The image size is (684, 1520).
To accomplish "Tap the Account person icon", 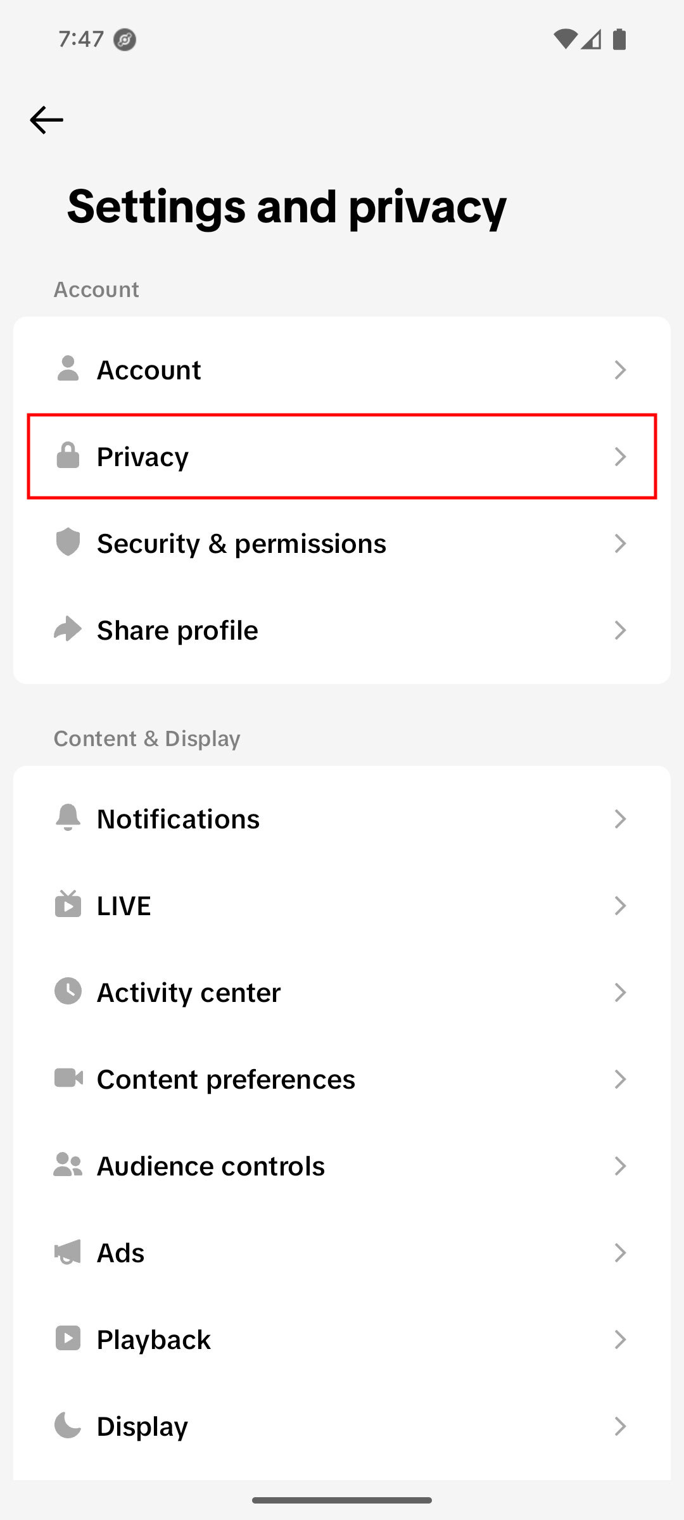I will (x=68, y=369).
